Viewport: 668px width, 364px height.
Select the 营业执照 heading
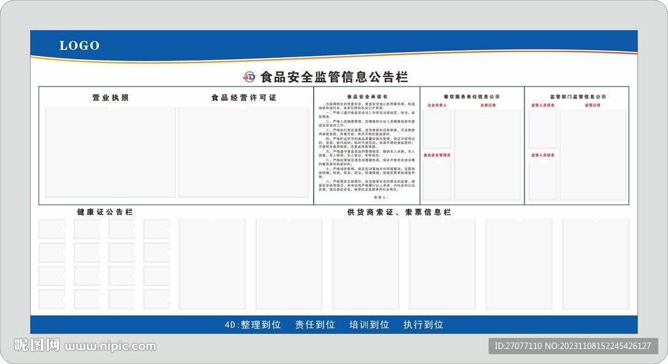pyautogui.click(x=110, y=98)
